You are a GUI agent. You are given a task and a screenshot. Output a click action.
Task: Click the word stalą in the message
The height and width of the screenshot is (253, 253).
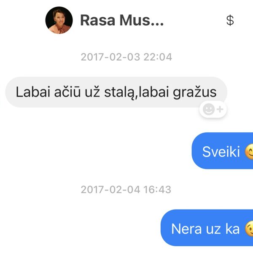(120, 93)
